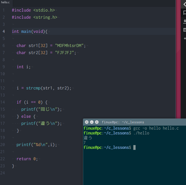Click 'main' in the function definition

pos(26,32)
